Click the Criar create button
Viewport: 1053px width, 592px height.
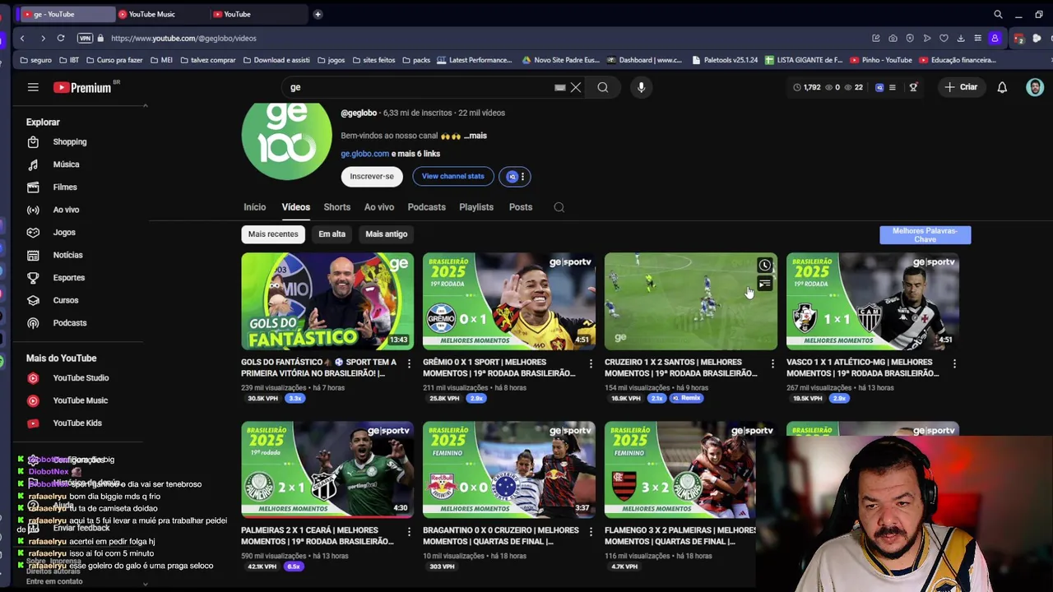click(x=961, y=87)
